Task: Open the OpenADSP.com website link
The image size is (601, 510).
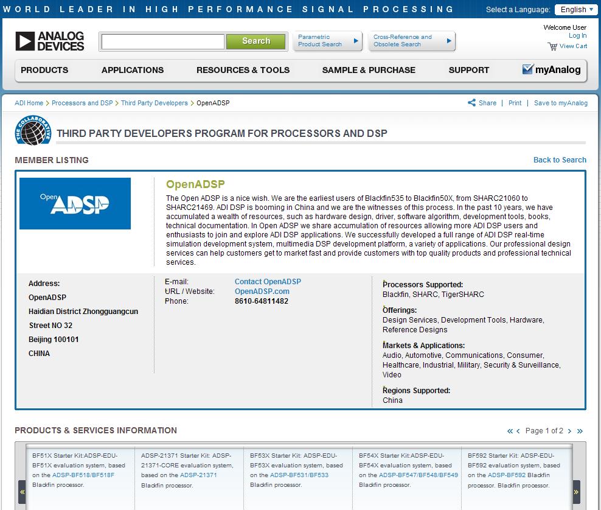Action: click(x=262, y=292)
